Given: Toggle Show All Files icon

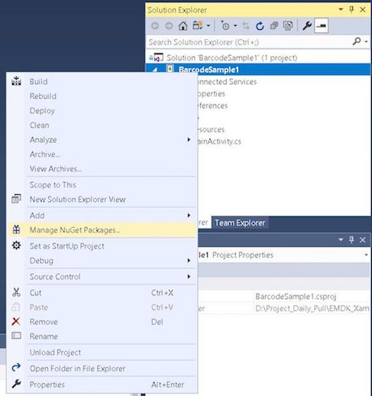Looking at the screenshot, I should point(288,26).
